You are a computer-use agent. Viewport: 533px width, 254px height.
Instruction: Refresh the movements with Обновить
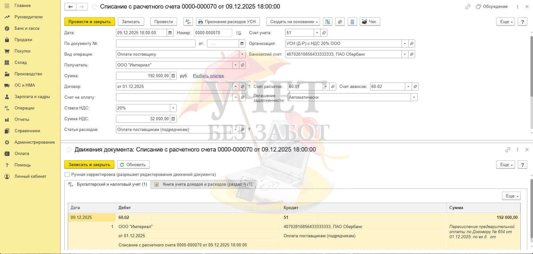(133, 164)
